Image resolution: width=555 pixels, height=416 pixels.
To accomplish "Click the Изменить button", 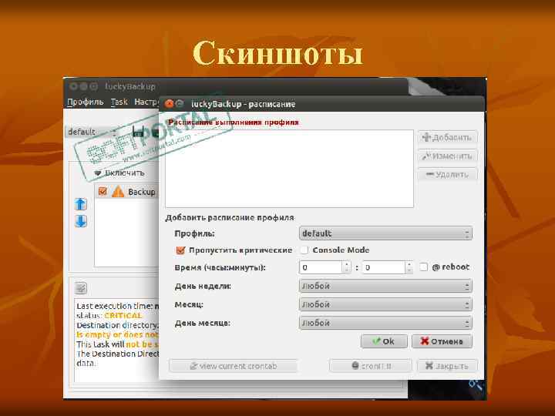I will pyautogui.click(x=447, y=156).
